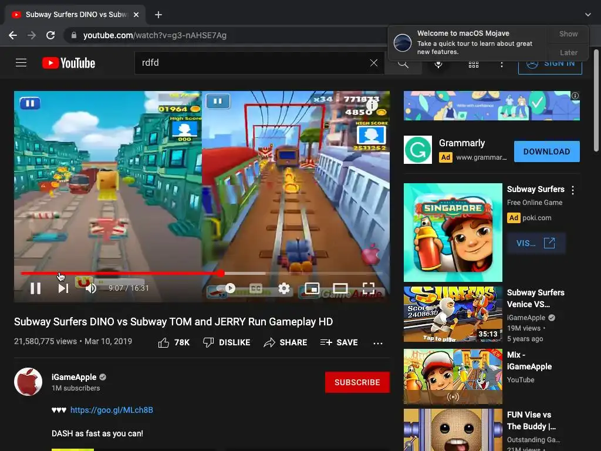
Task: Open the Grammarly ad logo
Action: tap(418, 150)
